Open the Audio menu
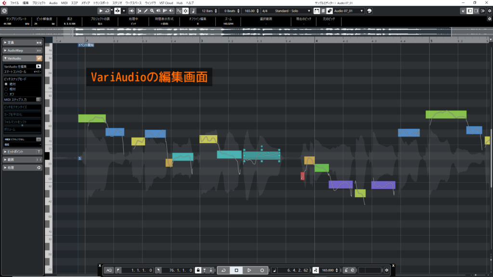Image resolution: width=493 pixels, height=277 pixels. [x=53, y=3]
